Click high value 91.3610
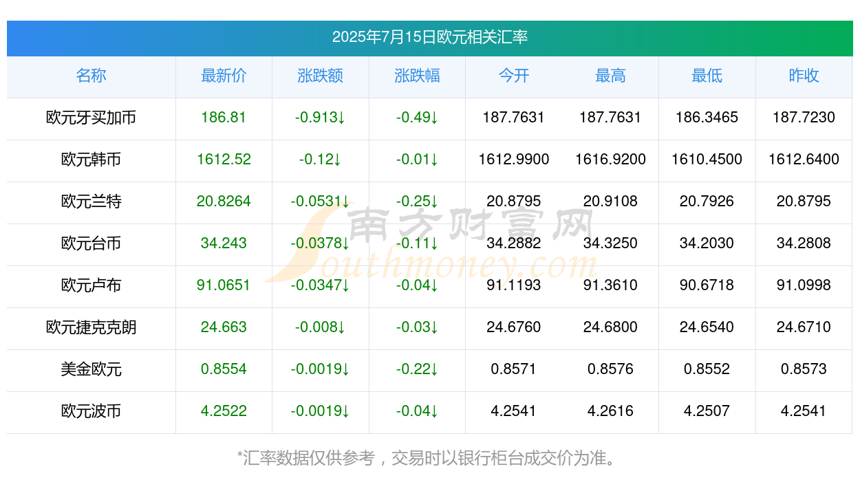The height and width of the screenshot is (480, 860). click(610, 285)
